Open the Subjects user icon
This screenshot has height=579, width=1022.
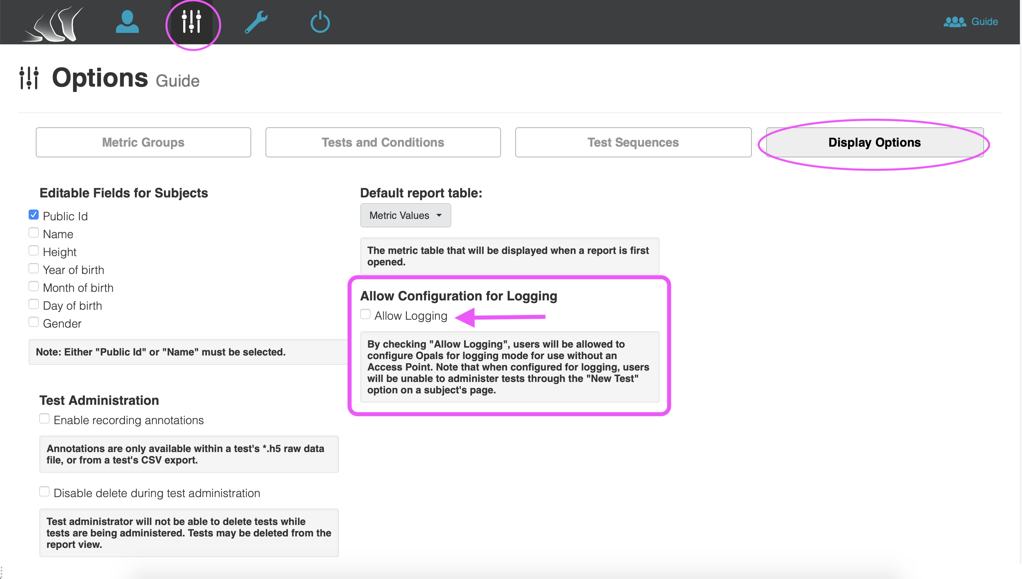point(127,22)
